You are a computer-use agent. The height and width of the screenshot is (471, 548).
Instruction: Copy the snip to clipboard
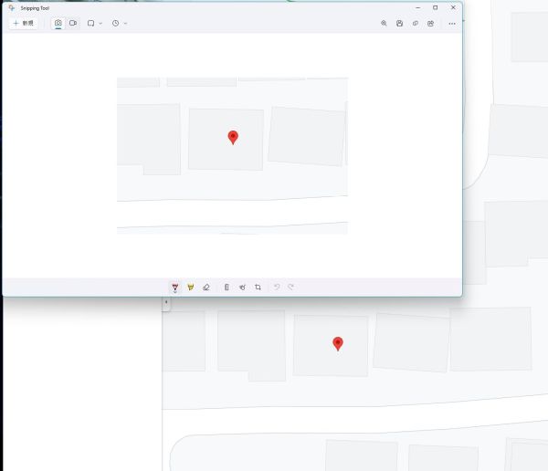click(415, 23)
